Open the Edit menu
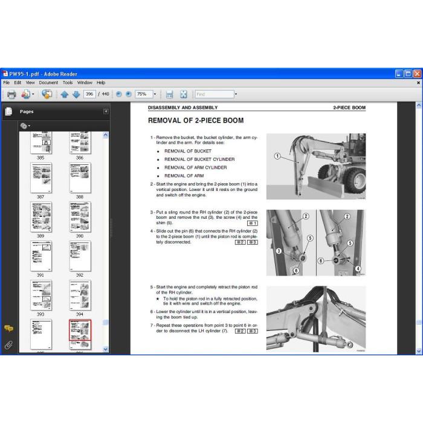Viewport: 423px width, 423px height. pos(18,83)
